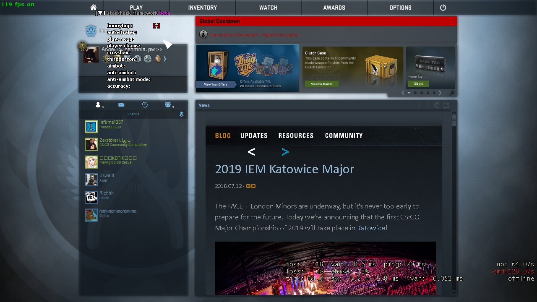Viewport: 537px width, 302px height.
Task: Click the power quit icon
Action: click(443, 8)
